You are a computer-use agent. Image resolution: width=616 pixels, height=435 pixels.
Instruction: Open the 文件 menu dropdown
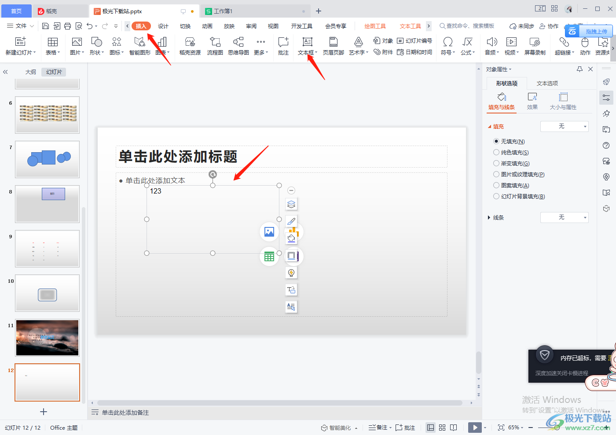(20, 26)
